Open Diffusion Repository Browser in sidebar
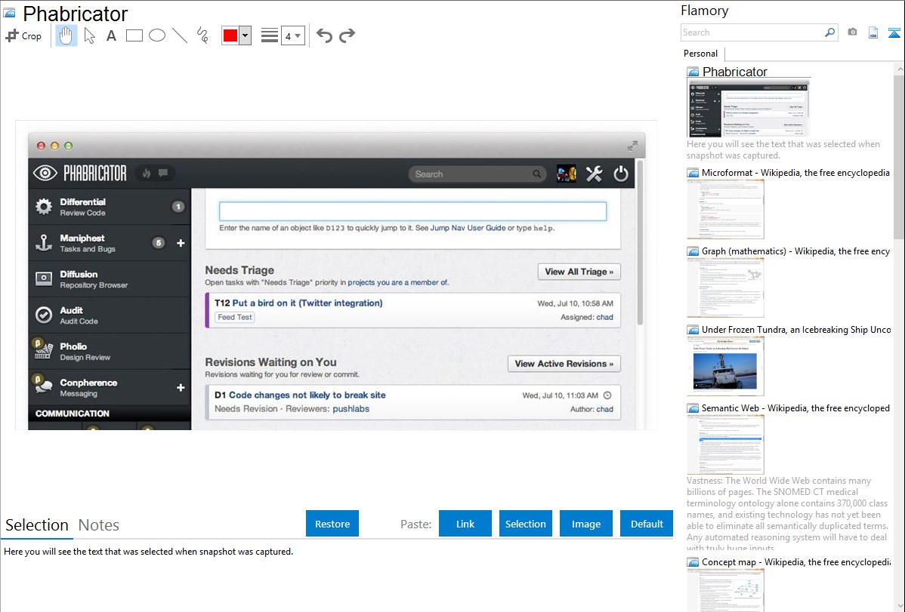Viewport: 905px width, 612px height. pyautogui.click(x=110, y=279)
